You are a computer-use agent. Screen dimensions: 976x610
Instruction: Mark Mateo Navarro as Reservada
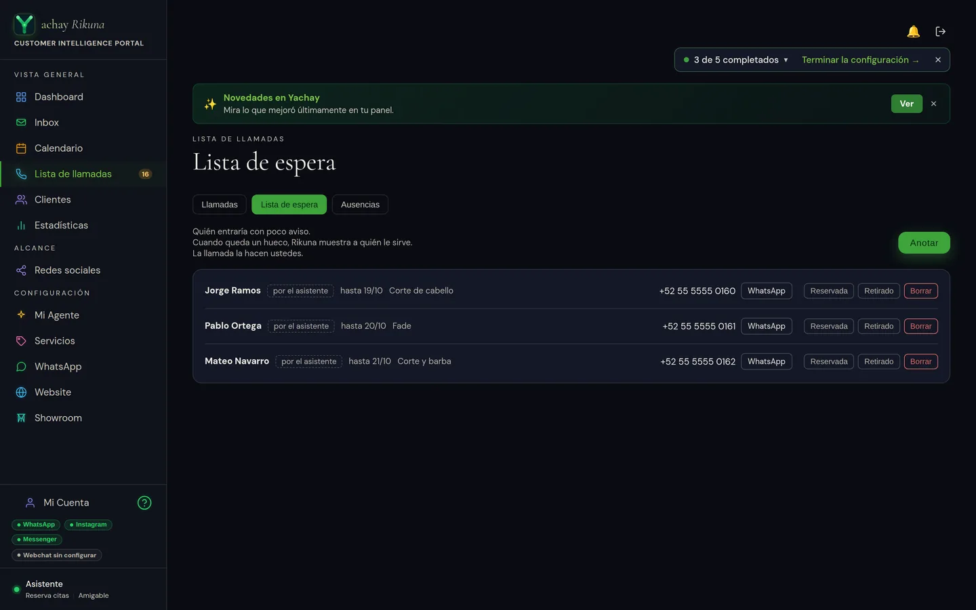(828, 361)
